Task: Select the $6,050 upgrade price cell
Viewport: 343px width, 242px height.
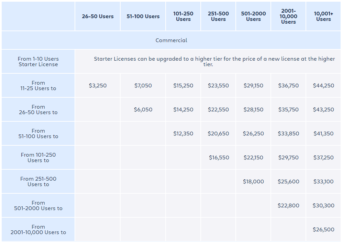Action: [143, 110]
